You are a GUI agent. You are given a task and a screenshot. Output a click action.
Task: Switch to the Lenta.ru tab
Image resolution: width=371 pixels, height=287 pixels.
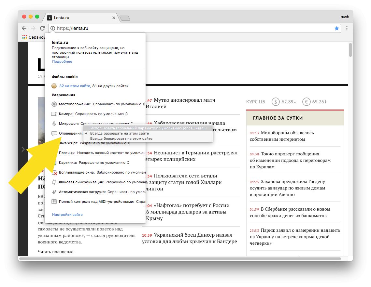[x=80, y=18]
